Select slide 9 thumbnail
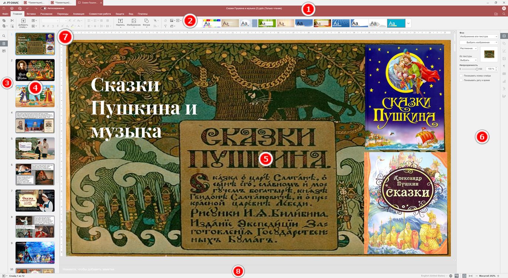This screenshot has height=278, width=508. [35, 253]
